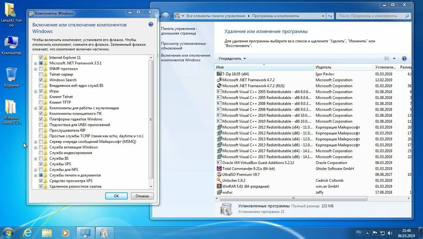
Task: Select the Oracle VM VirtualBox Guest Additions icon
Action: pos(219,163)
